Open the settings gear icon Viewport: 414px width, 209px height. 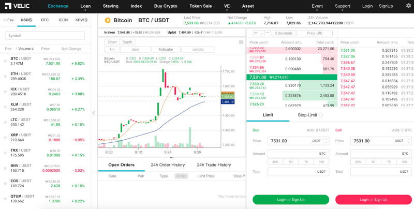[x=408, y=6]
